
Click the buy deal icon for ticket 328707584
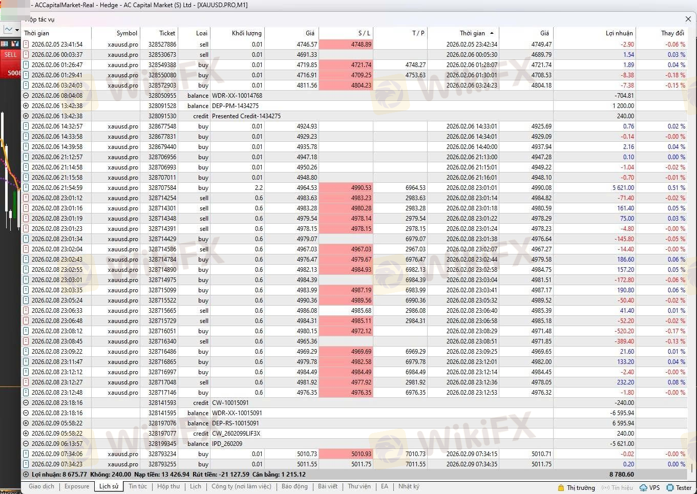(x=26, y=188)
